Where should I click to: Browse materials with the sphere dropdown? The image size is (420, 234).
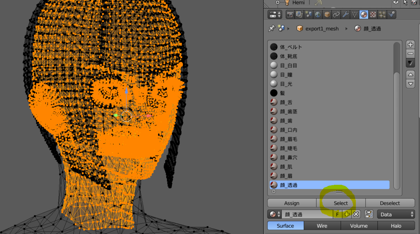[x=274, y=214]
